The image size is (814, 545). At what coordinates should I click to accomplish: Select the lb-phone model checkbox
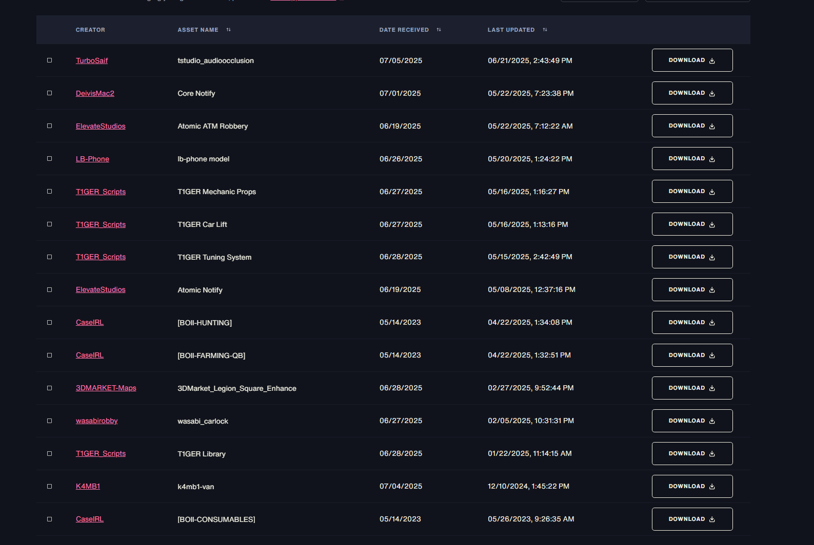tap(50, 159)
